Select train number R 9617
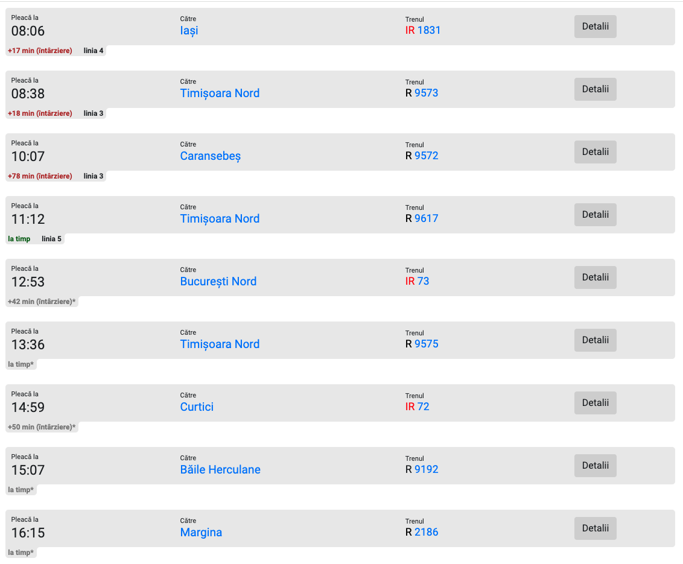 pos(426,218)
